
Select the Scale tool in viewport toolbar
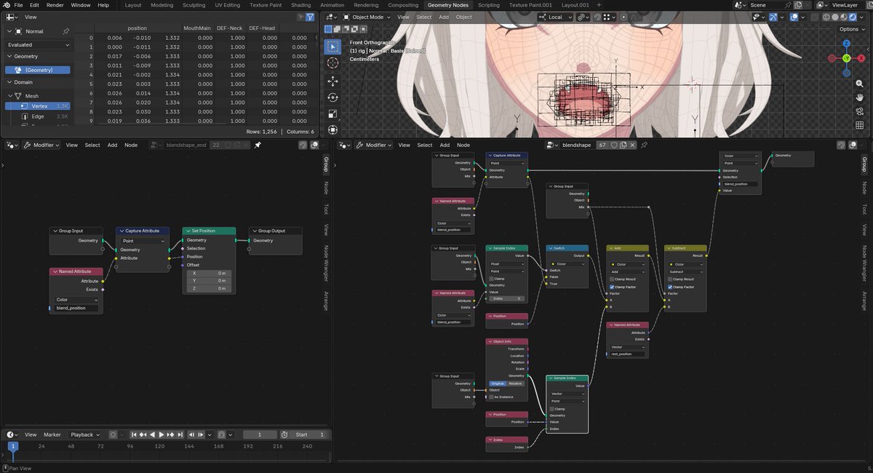[x=332, y=114]
